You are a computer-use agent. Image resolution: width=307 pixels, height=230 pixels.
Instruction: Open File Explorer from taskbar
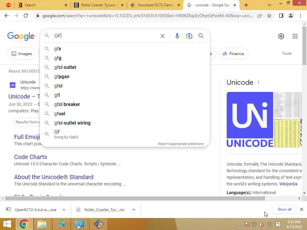(42, 224)
